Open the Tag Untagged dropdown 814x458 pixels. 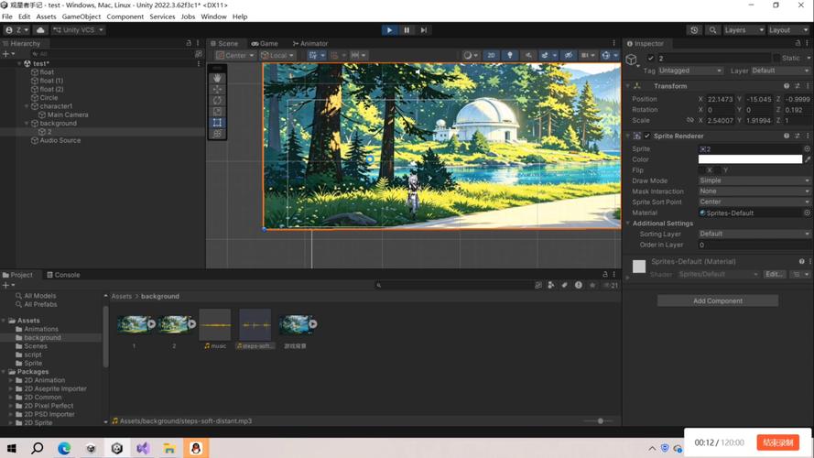point(690,71)
